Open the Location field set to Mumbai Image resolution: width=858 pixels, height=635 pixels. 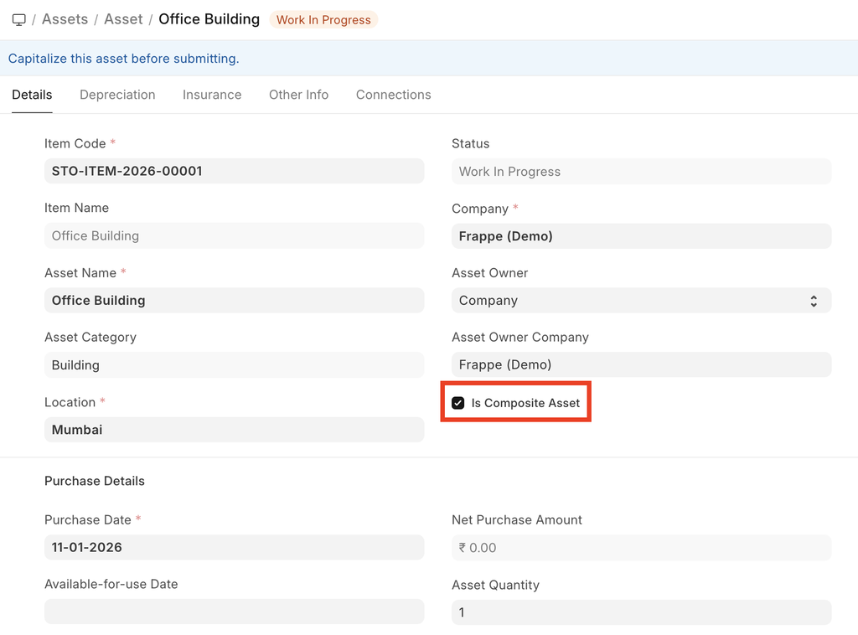pyautogui.click(x=234, y=430)
